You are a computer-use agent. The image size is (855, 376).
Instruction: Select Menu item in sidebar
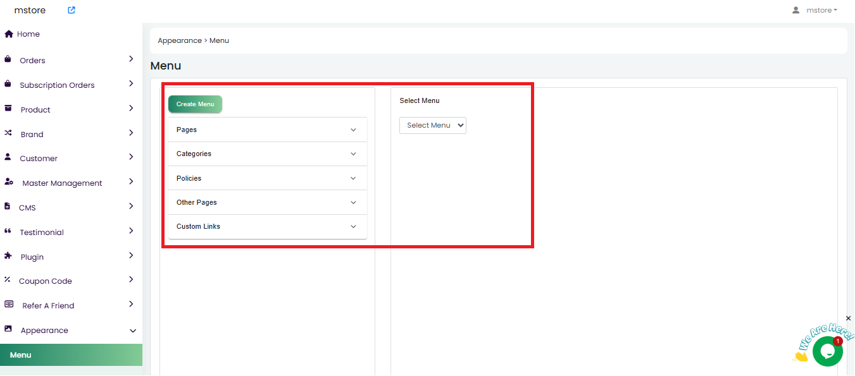[21, 355]
